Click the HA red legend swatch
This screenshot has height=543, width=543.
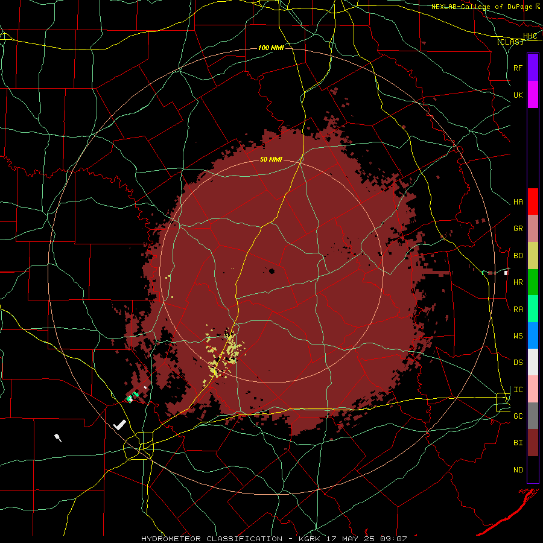click(533, 202)
